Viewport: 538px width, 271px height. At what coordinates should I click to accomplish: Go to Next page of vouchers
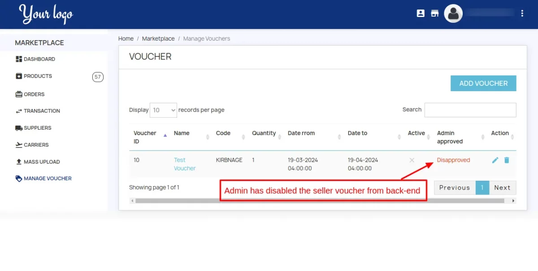click(502, 188)
